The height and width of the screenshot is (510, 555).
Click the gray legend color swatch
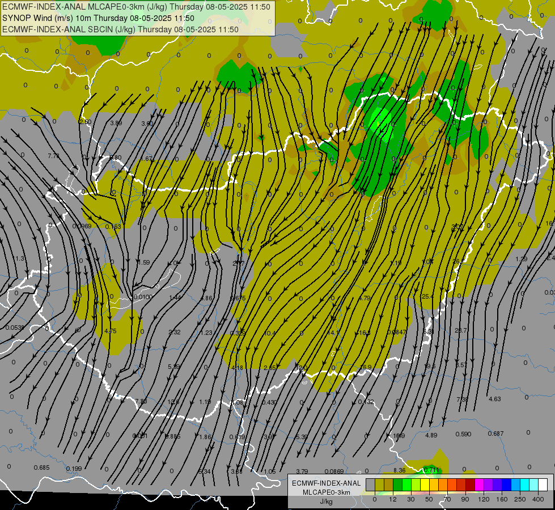tap(370, 484)
